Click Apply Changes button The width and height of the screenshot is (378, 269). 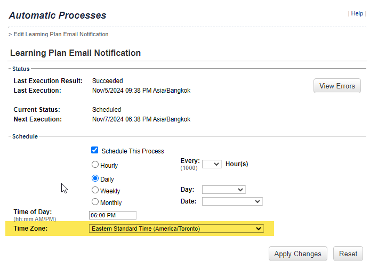click(x=297, y=254)
